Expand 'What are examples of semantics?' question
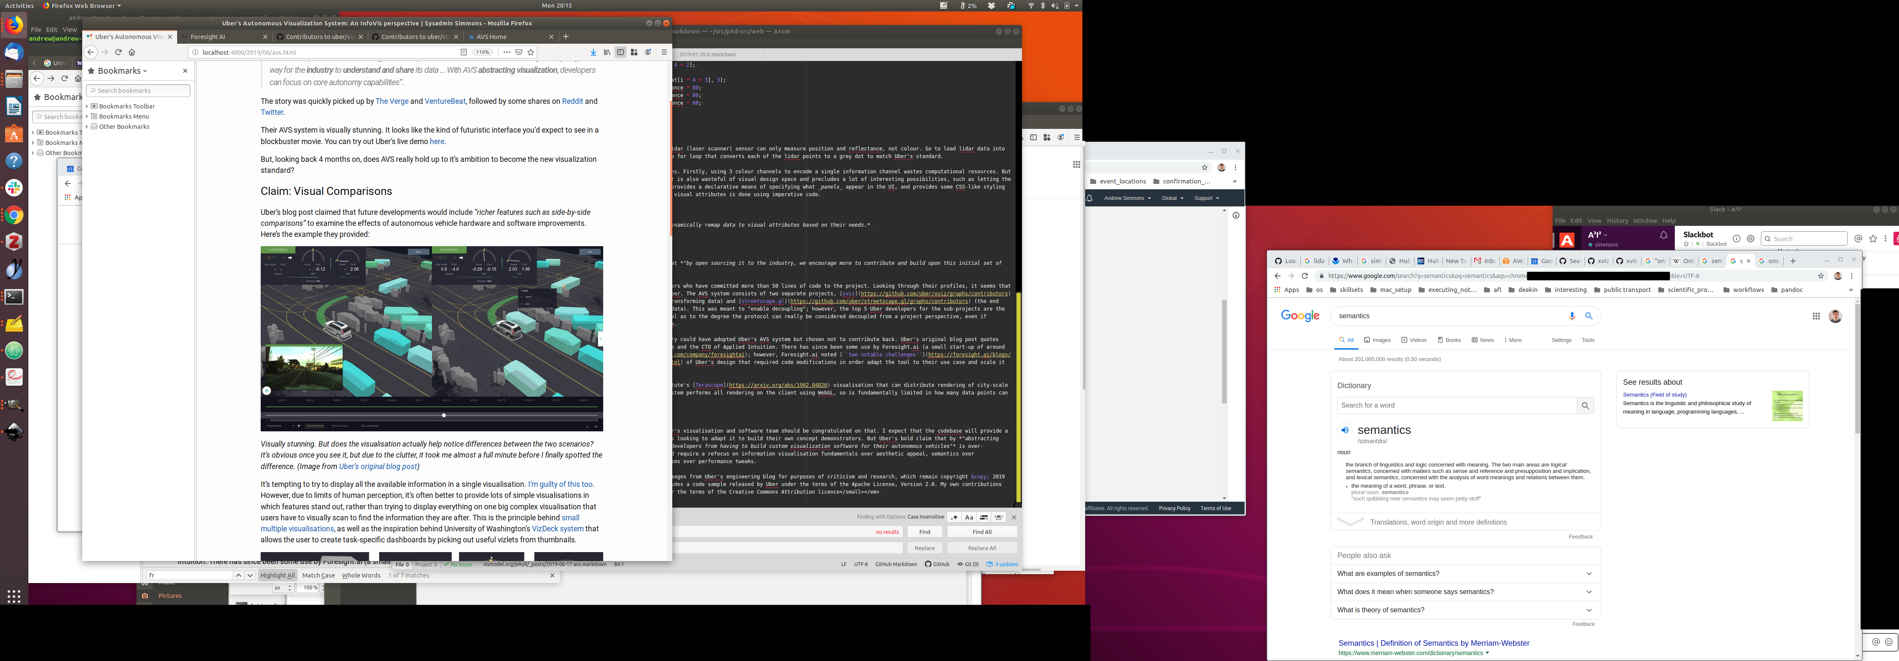Screen dimensions: 1899x661 pos(1464,573)
